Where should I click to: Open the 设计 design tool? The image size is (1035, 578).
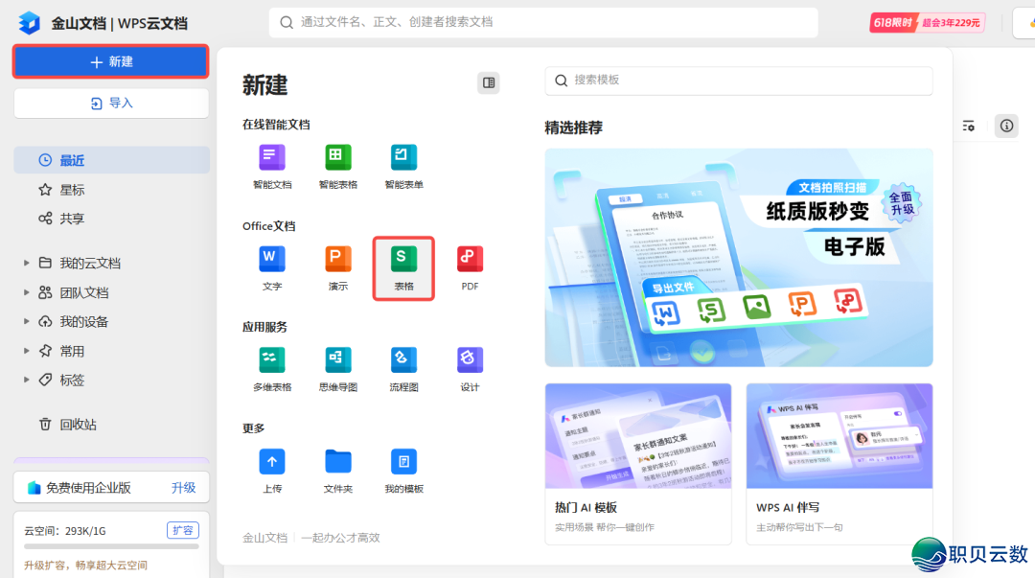470,369
